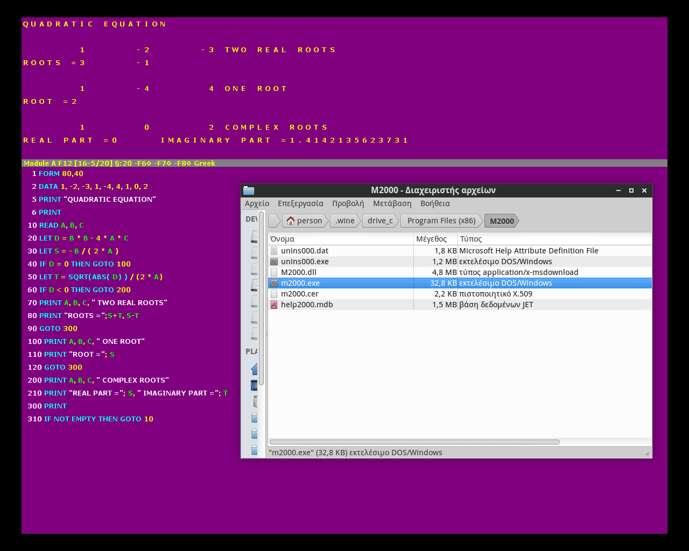
Task: Open the home folder in the places sidebar
Action: pos(254,369)
